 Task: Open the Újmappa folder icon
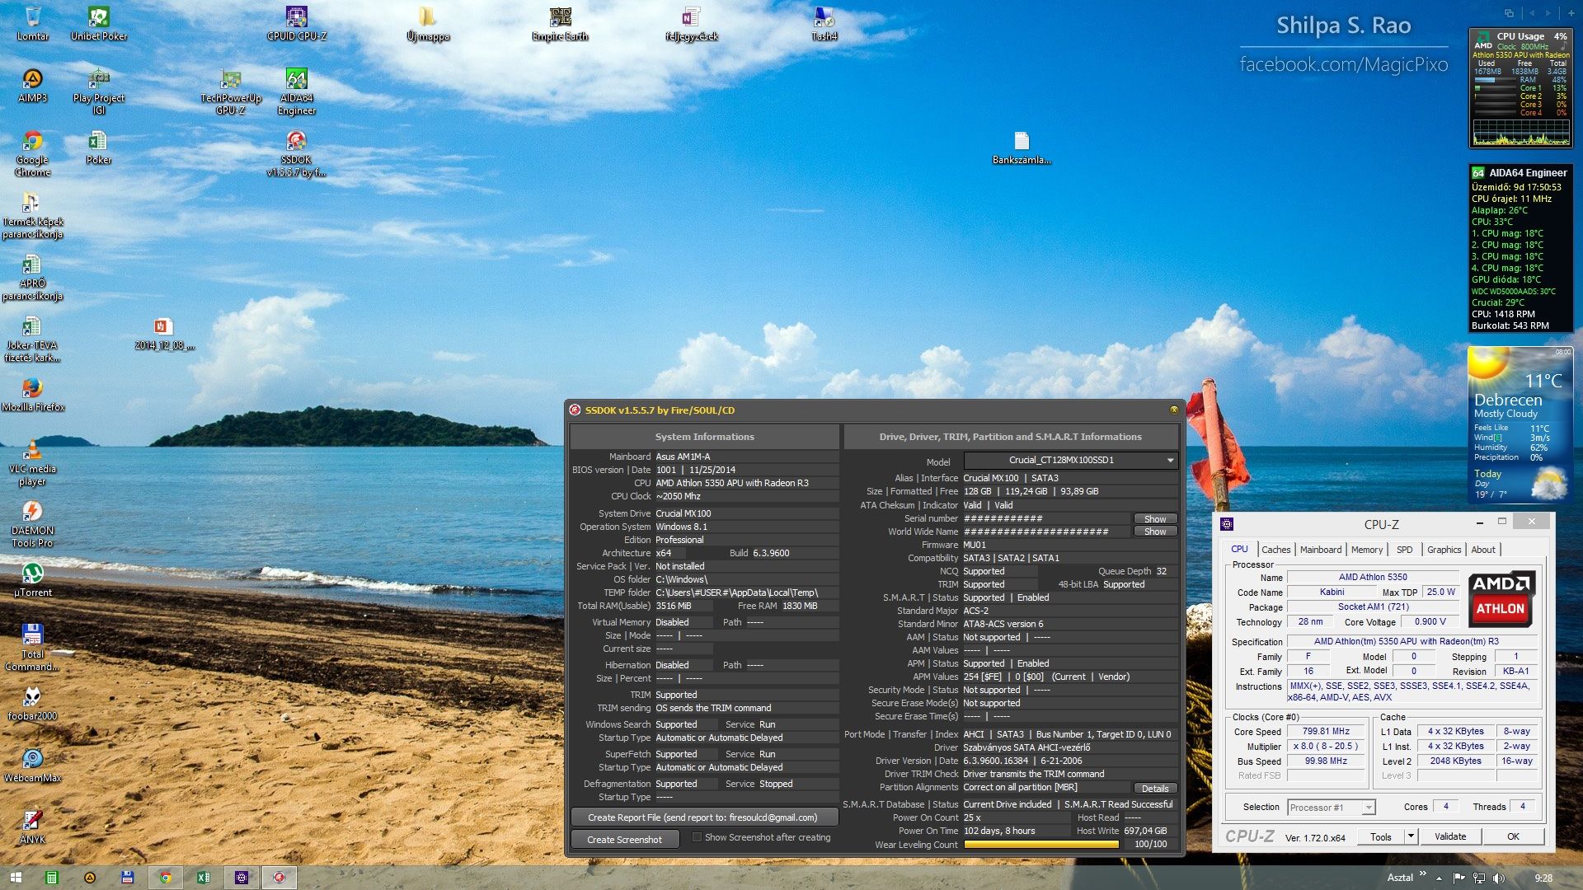tap(428, 22)
